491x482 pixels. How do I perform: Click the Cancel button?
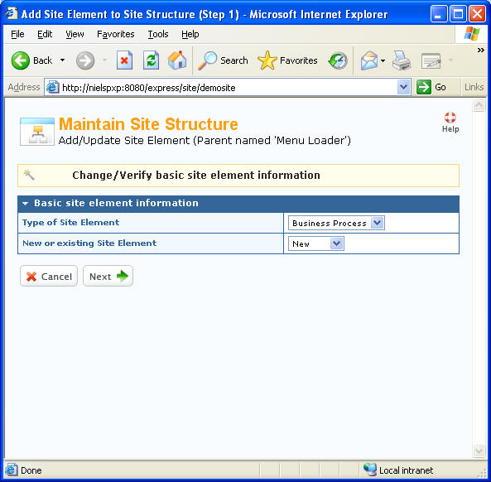49,276
